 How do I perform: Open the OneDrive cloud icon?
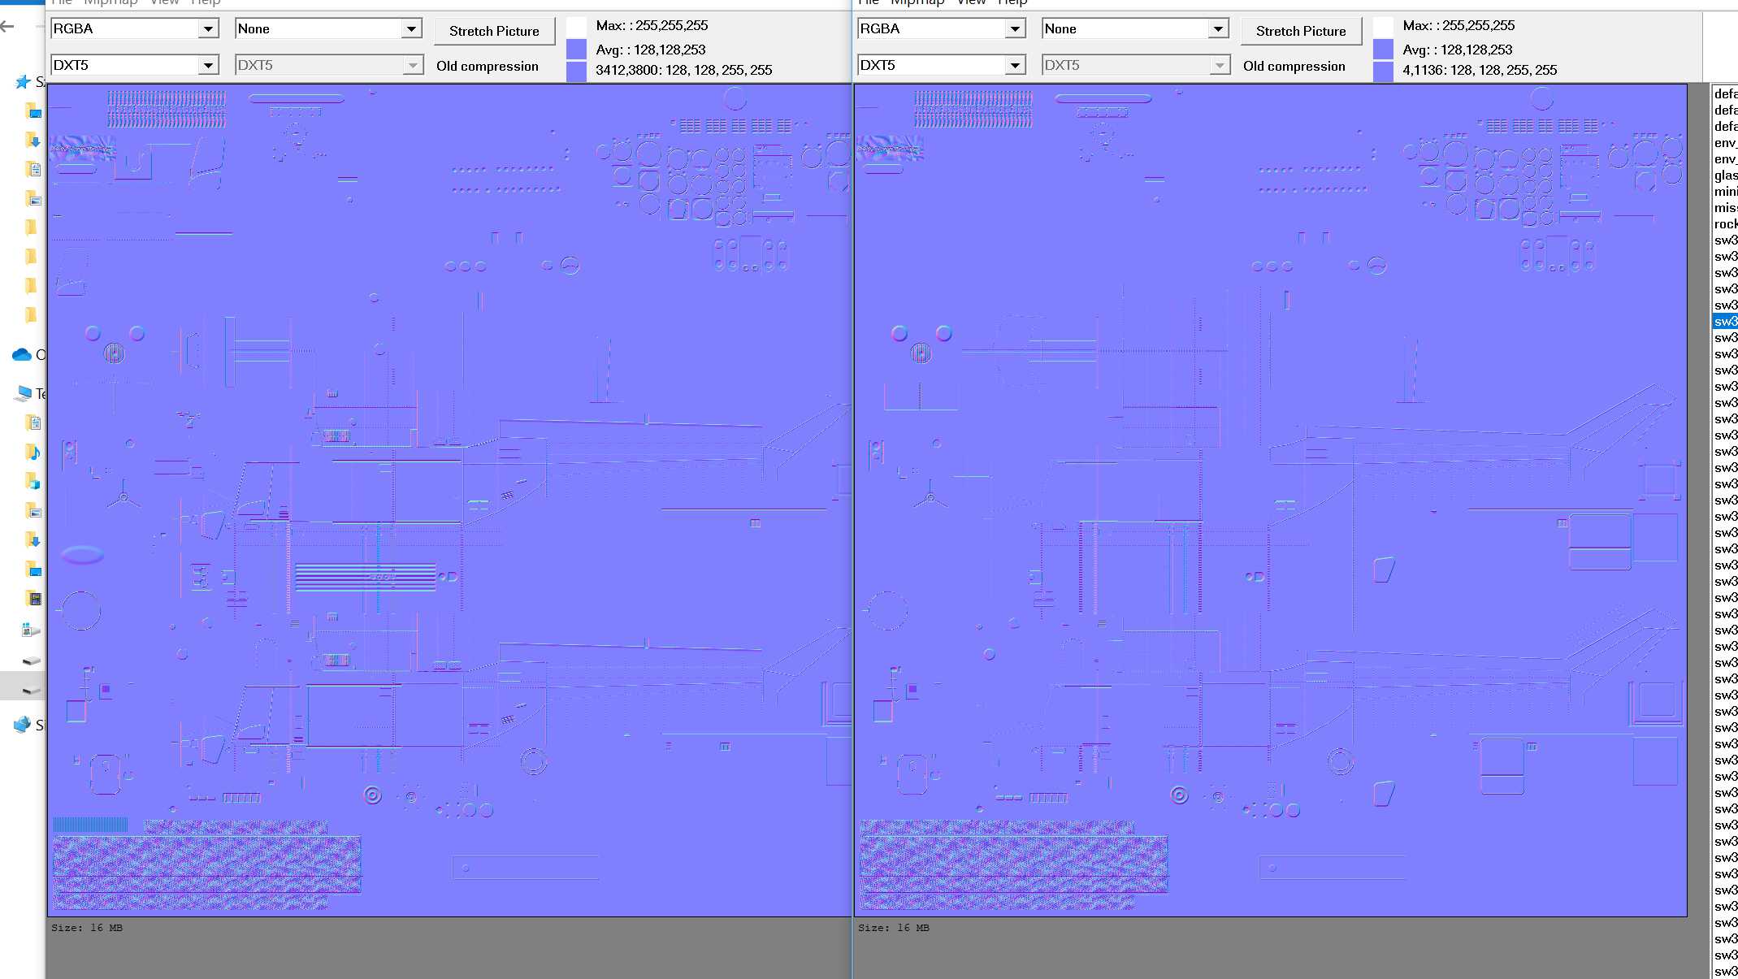coord(22,354)
